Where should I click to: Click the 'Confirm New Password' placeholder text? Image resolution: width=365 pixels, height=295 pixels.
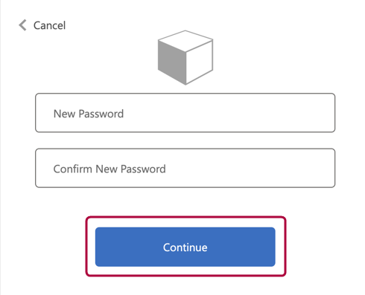(x=110, y=169)
